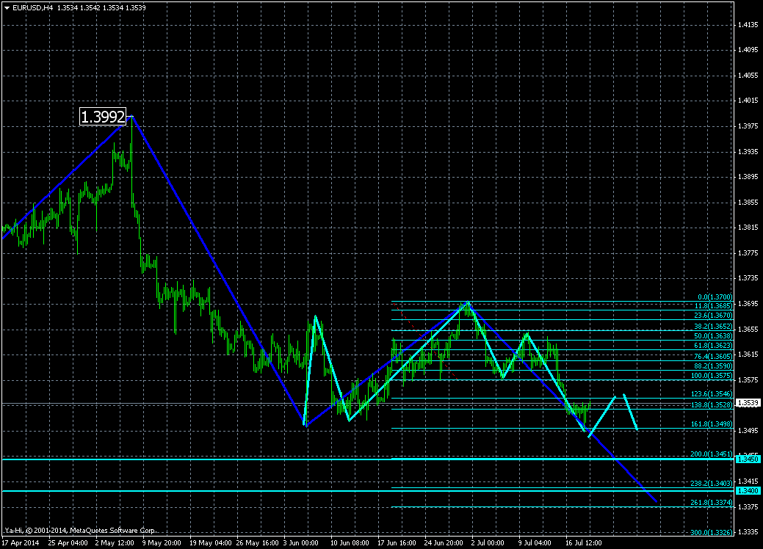Click the 2 Jul 00:00 time label
The image size is (763, 549).
pyautogui.click(x=488, y=542)
